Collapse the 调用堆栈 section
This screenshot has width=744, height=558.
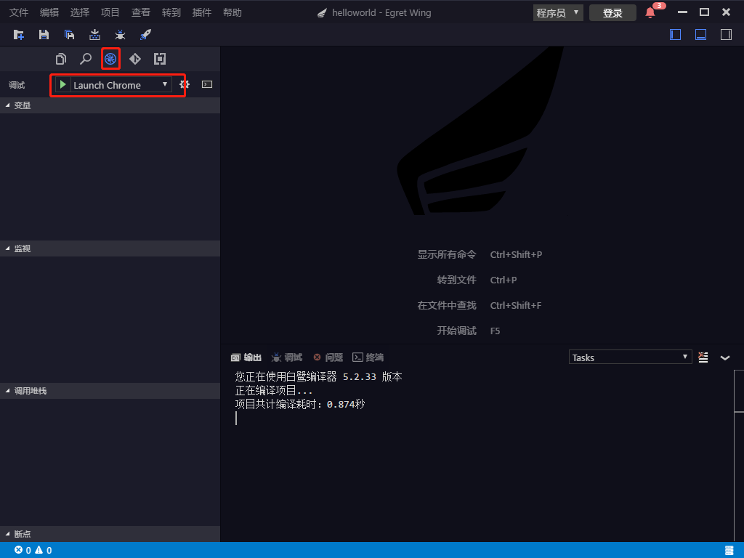coord(110,391)
